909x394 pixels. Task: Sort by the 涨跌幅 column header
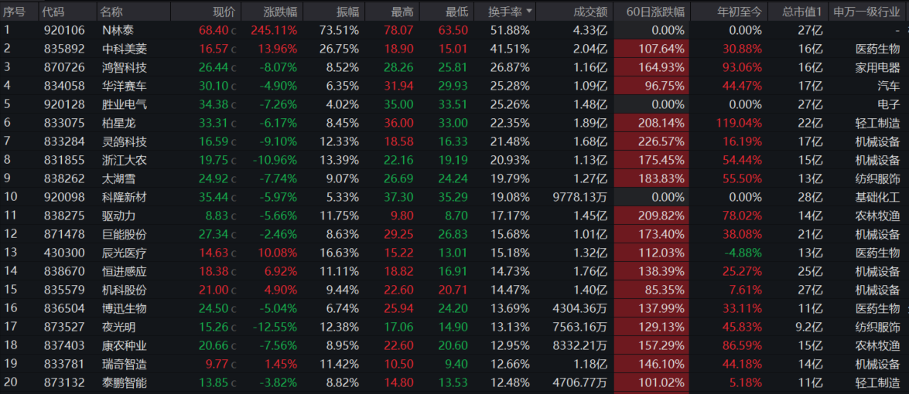pos(280,12)
